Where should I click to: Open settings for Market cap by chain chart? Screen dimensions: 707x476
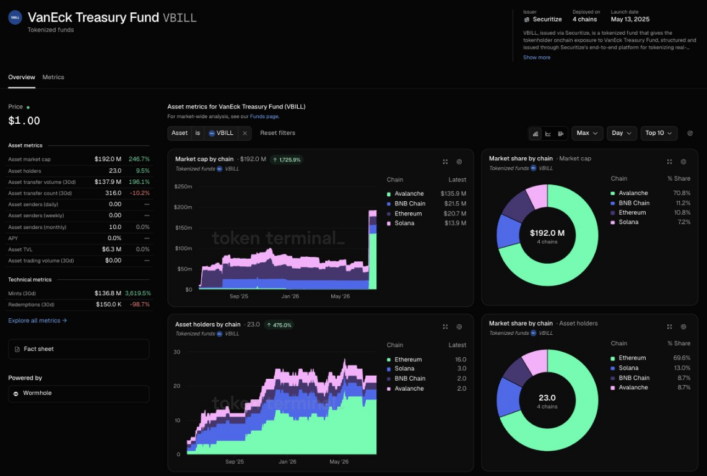coord(459,162)
